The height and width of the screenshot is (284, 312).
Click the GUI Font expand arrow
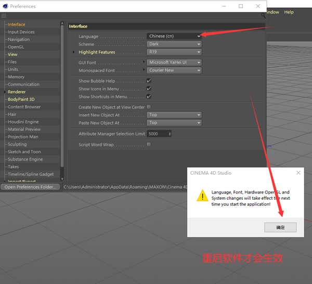[145, 62]
